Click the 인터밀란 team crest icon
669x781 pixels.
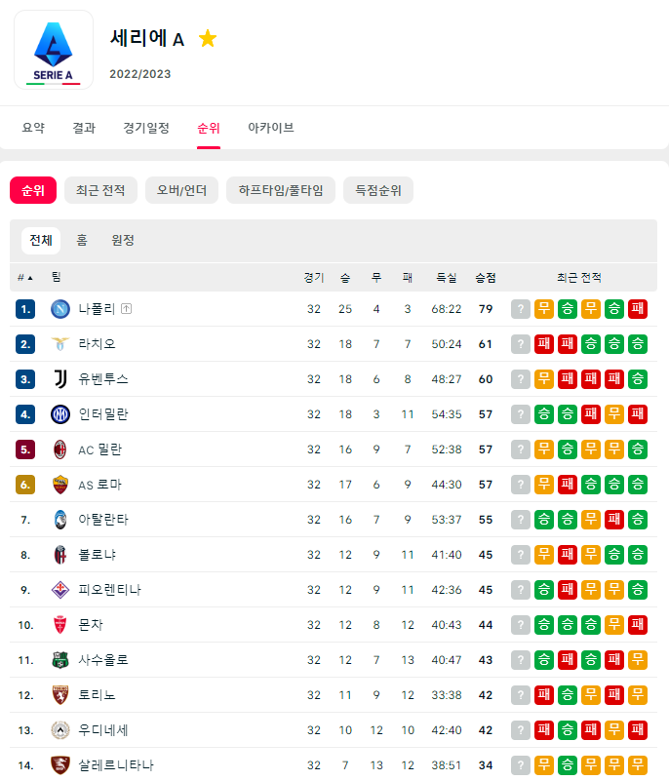click(x=60, y=414)
